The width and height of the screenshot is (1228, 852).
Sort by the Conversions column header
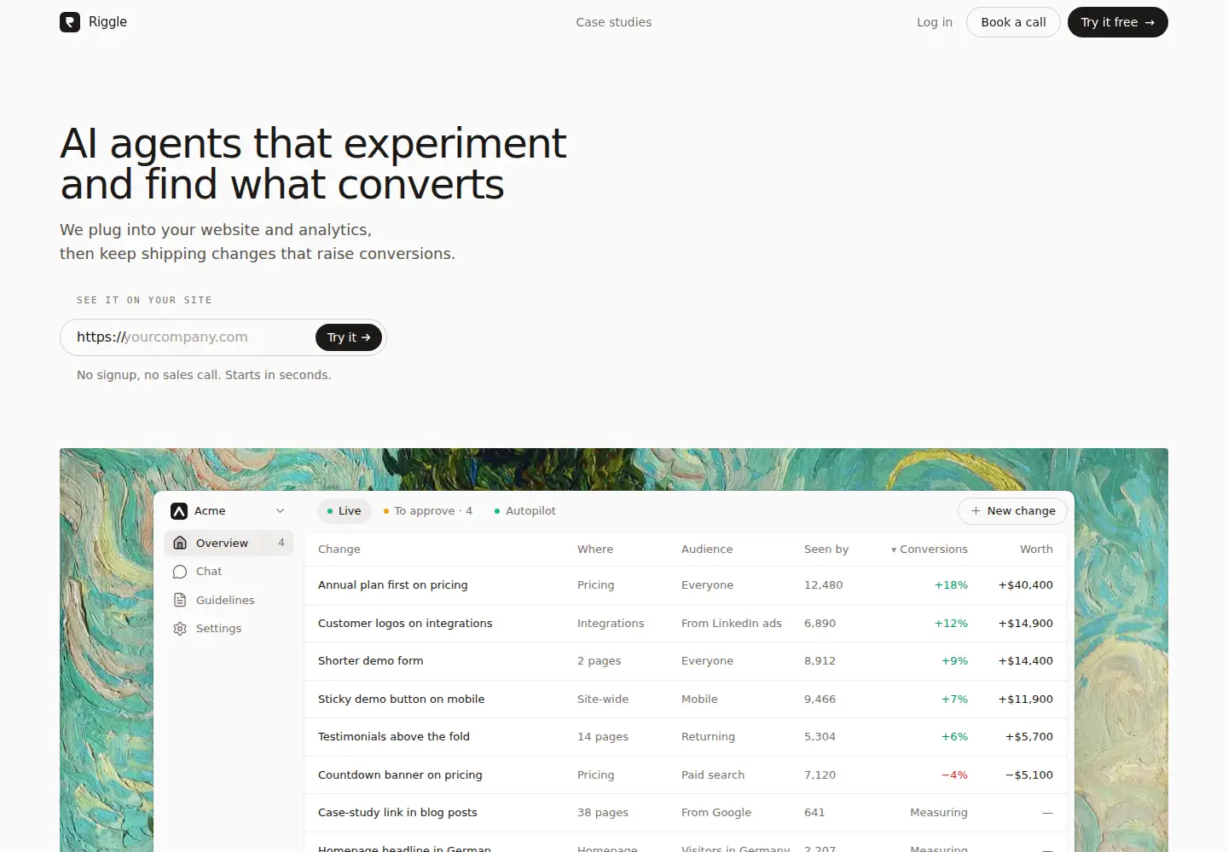point(930,550)
